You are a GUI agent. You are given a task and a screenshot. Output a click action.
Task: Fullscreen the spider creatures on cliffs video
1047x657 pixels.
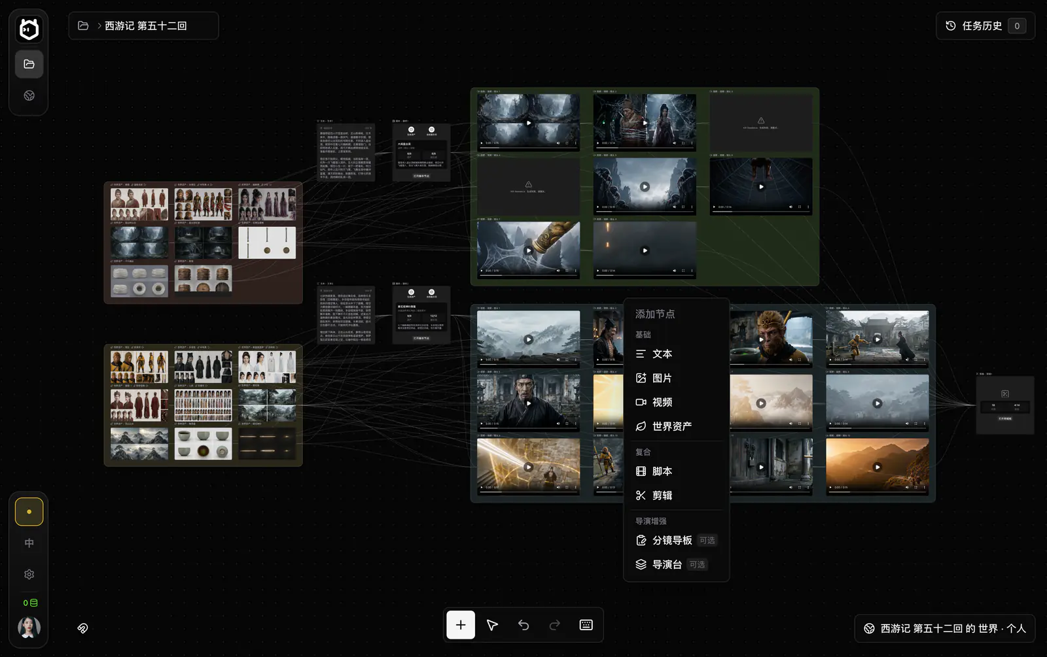(x=683, y=207)
